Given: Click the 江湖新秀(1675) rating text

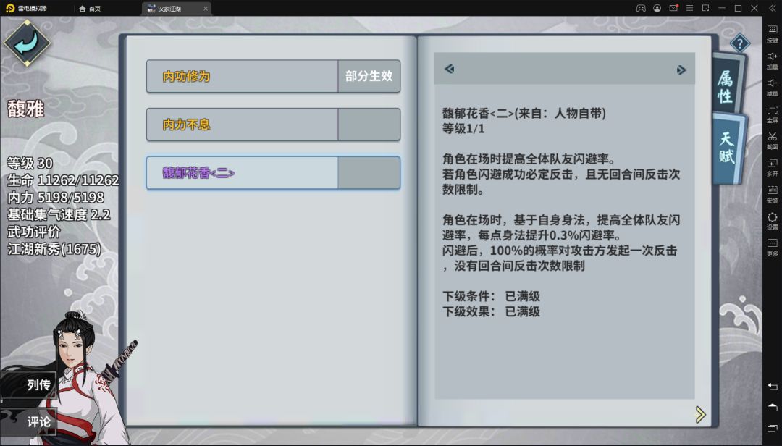Looking at the screenshot, I should click(x=54, y=249).
